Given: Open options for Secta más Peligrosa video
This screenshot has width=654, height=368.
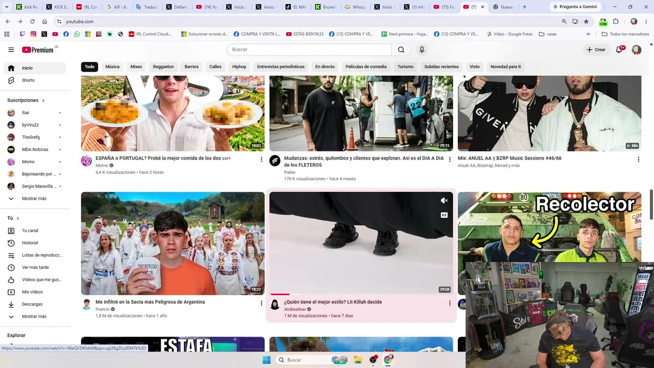Looking at the screenshot, I should [x=262, y=303].
